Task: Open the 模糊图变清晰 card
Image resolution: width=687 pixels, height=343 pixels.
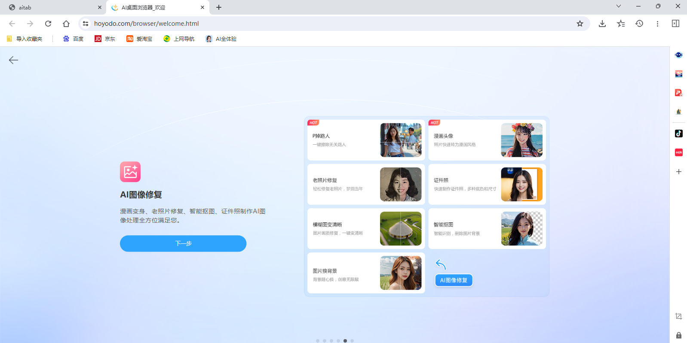Action: click(366, 229)
